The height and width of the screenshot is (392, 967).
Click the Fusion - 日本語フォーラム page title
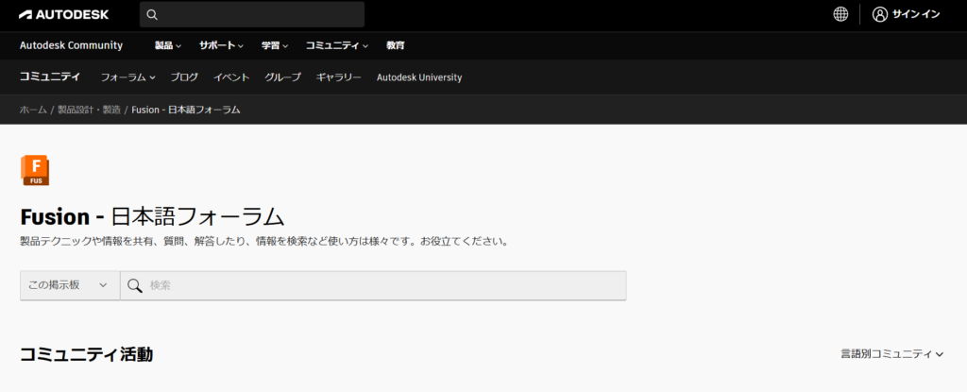click(152, 216)
